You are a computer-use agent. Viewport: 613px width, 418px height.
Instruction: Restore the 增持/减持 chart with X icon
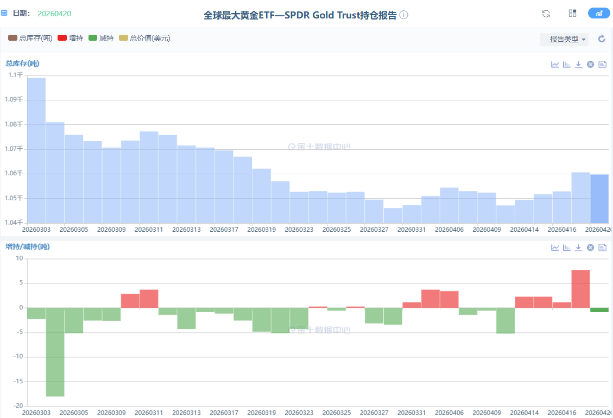coord(590,248)
